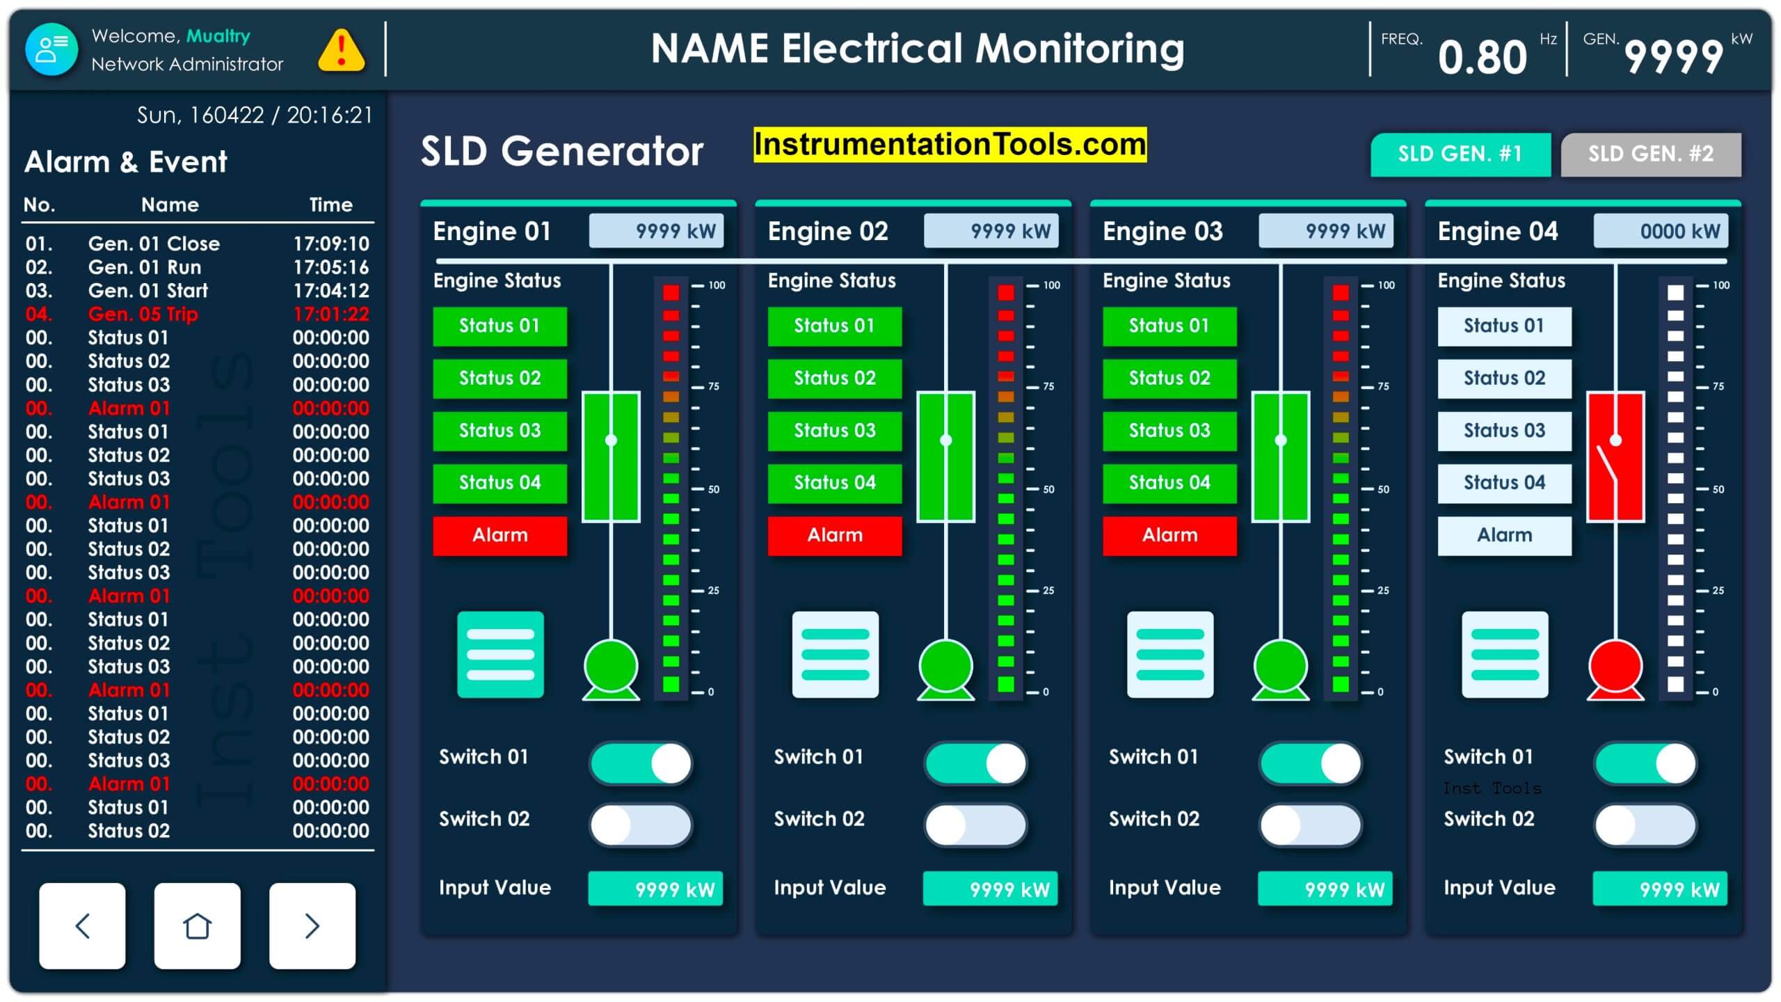Image resolution: width=1781 pixels, height=1002 pixels.
Task: Click the previous page arrow button
Action: pos(82,925)
